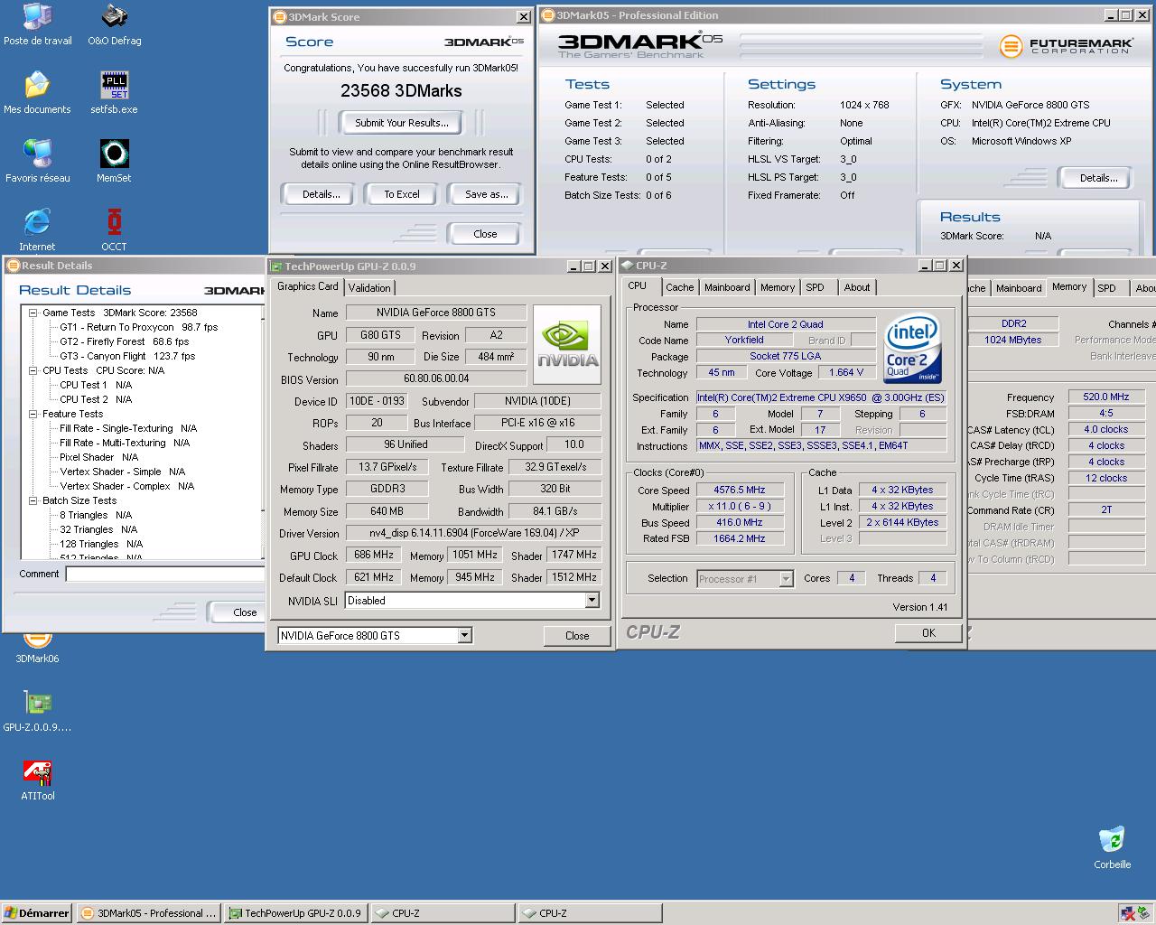Collapse CPU Tests tree node
This screenshot has width=1156, height=925.
(x=33, y=371)
